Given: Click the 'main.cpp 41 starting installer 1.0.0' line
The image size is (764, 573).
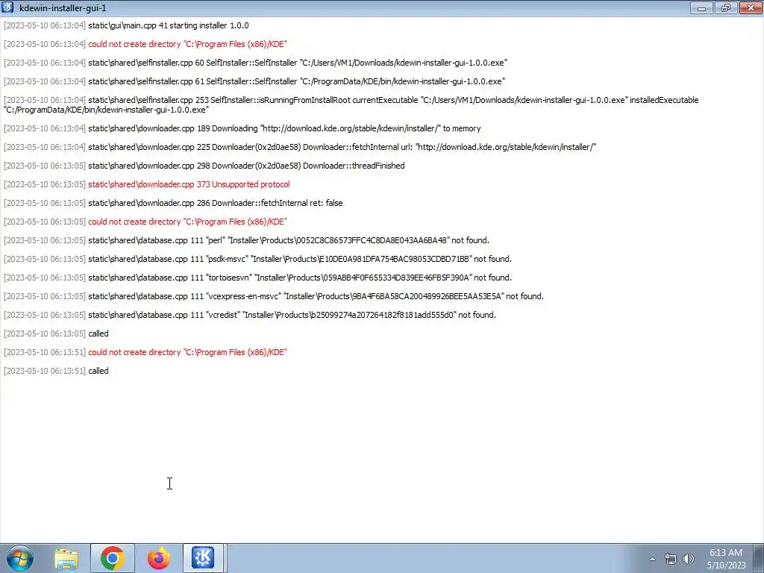Looking at the screenshot, I should point(126,25).
